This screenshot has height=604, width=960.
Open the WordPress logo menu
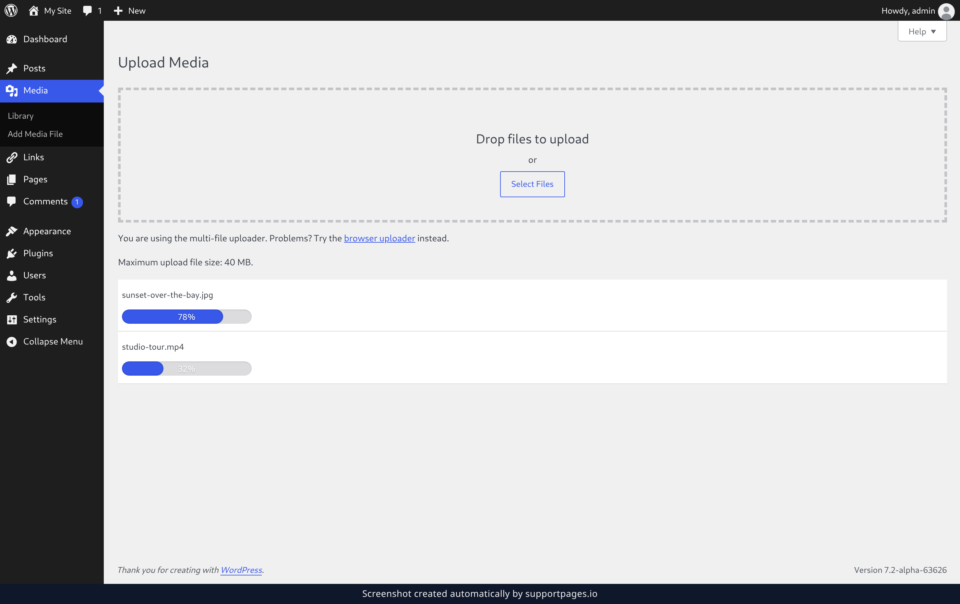[x=11, y=10]
